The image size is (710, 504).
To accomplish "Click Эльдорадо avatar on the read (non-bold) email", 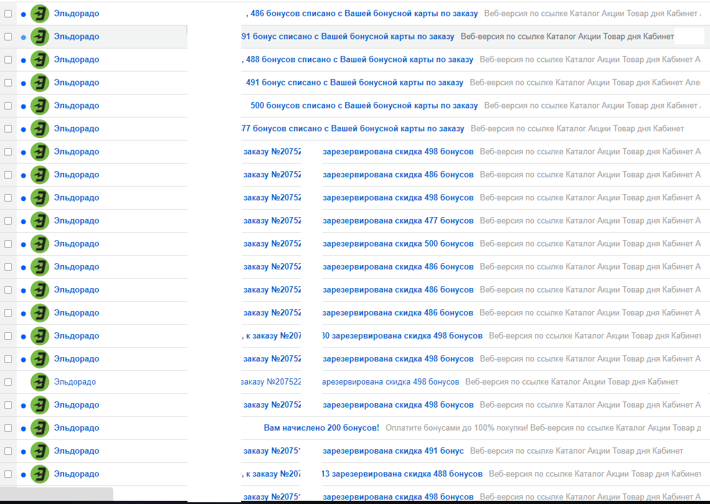I will coord(40,382).
